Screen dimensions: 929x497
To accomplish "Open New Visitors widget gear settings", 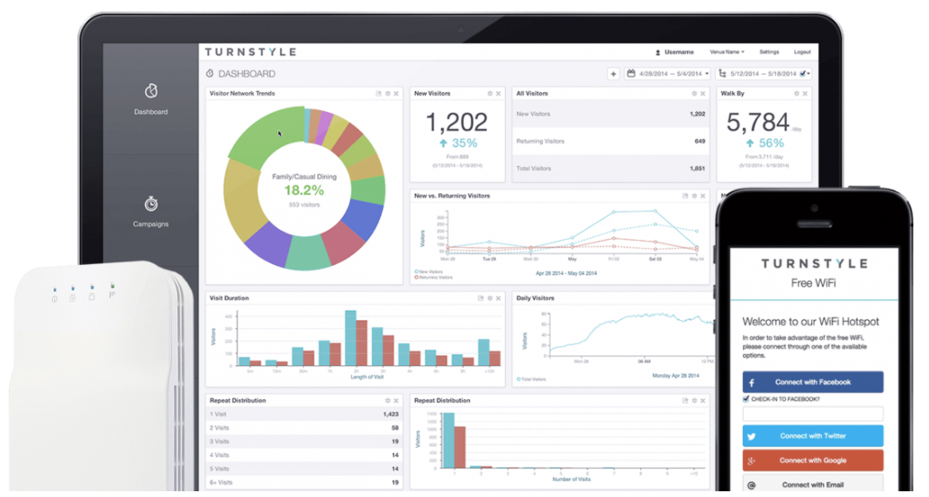I will [490, 94].
